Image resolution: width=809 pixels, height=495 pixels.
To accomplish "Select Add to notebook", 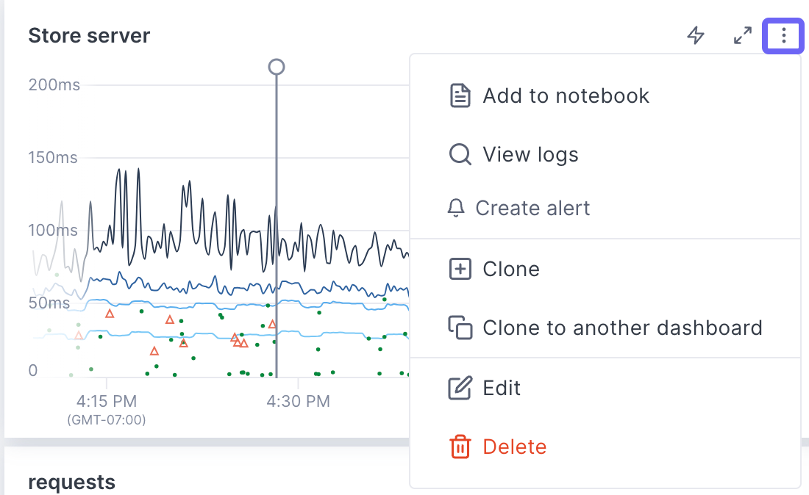I will (x=566, y=95).
